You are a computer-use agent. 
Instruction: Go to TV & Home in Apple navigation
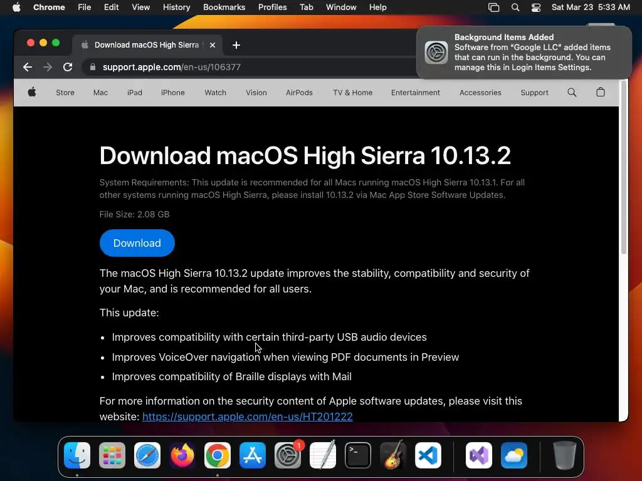(x=352, y=93)
